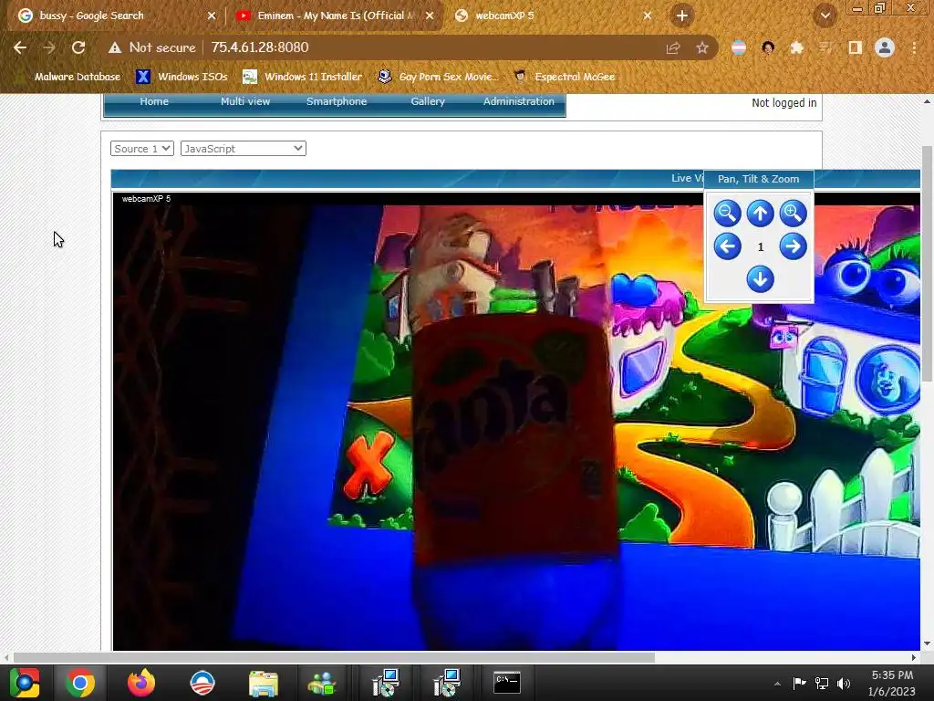Open the Start button in taskbar
The width and height of the screenshot is (934, 701).
(24, 683)
